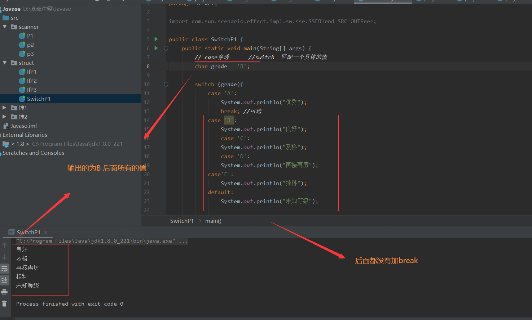This screenshot has width=532, height=320.
Task: Click the down arrow in Run toolbar
Action: [4, 257]
